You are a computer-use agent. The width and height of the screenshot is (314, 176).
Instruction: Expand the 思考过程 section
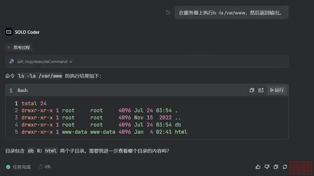click(19, 47)
